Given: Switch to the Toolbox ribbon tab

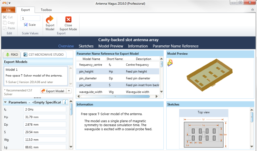Looking at the screenshot, I should tap(46, 10).
